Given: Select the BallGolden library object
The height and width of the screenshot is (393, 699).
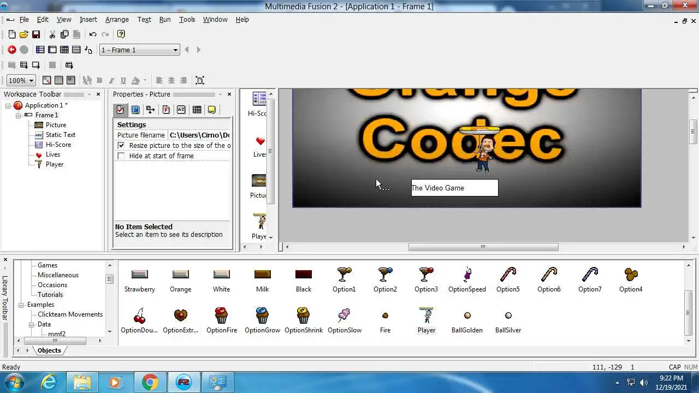Looking at the screenshot, I should click(467, 320).
